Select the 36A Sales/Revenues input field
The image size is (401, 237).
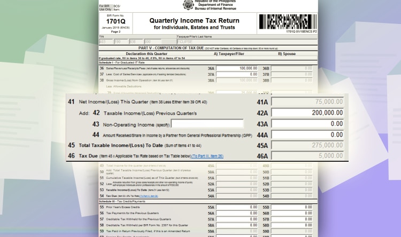(237, 68)
